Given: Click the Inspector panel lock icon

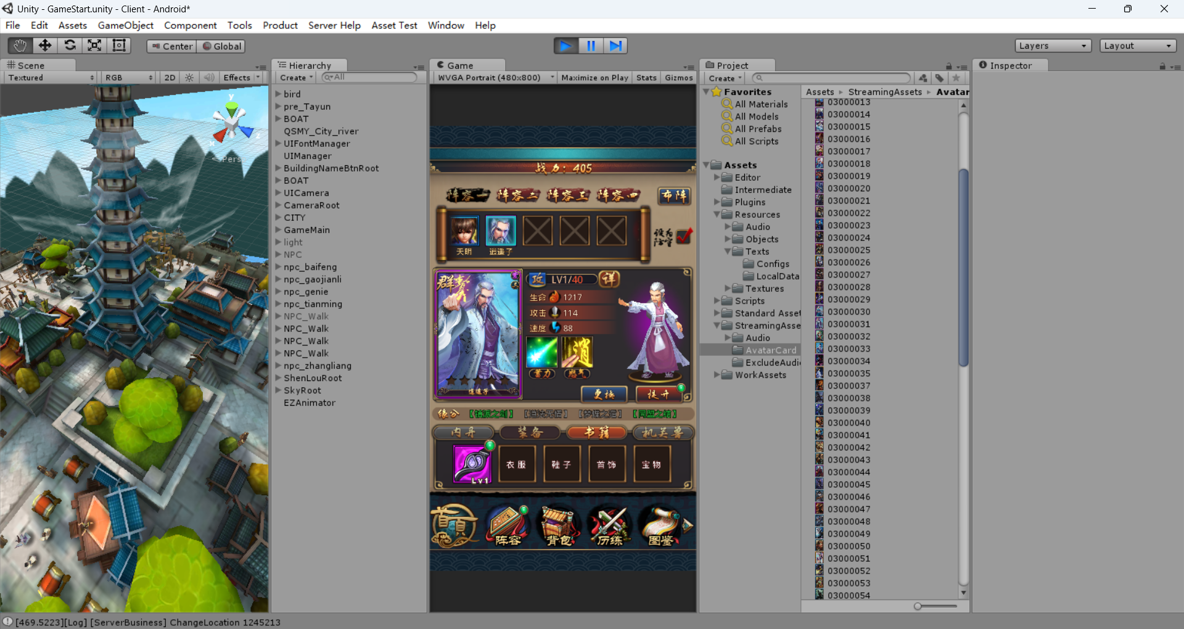Looking at the screenshot, I should point(1162,67).
